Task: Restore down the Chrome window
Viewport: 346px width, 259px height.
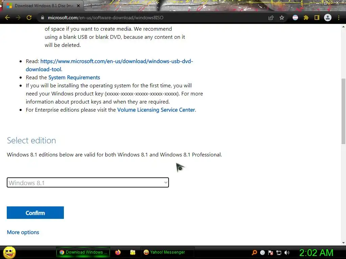Action: pos(326,3)
